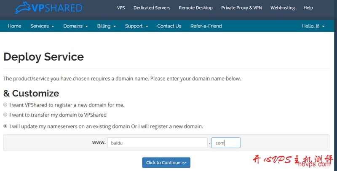Click the VPShared rabbit logo
337x171 pixels.
coord(49,8)
